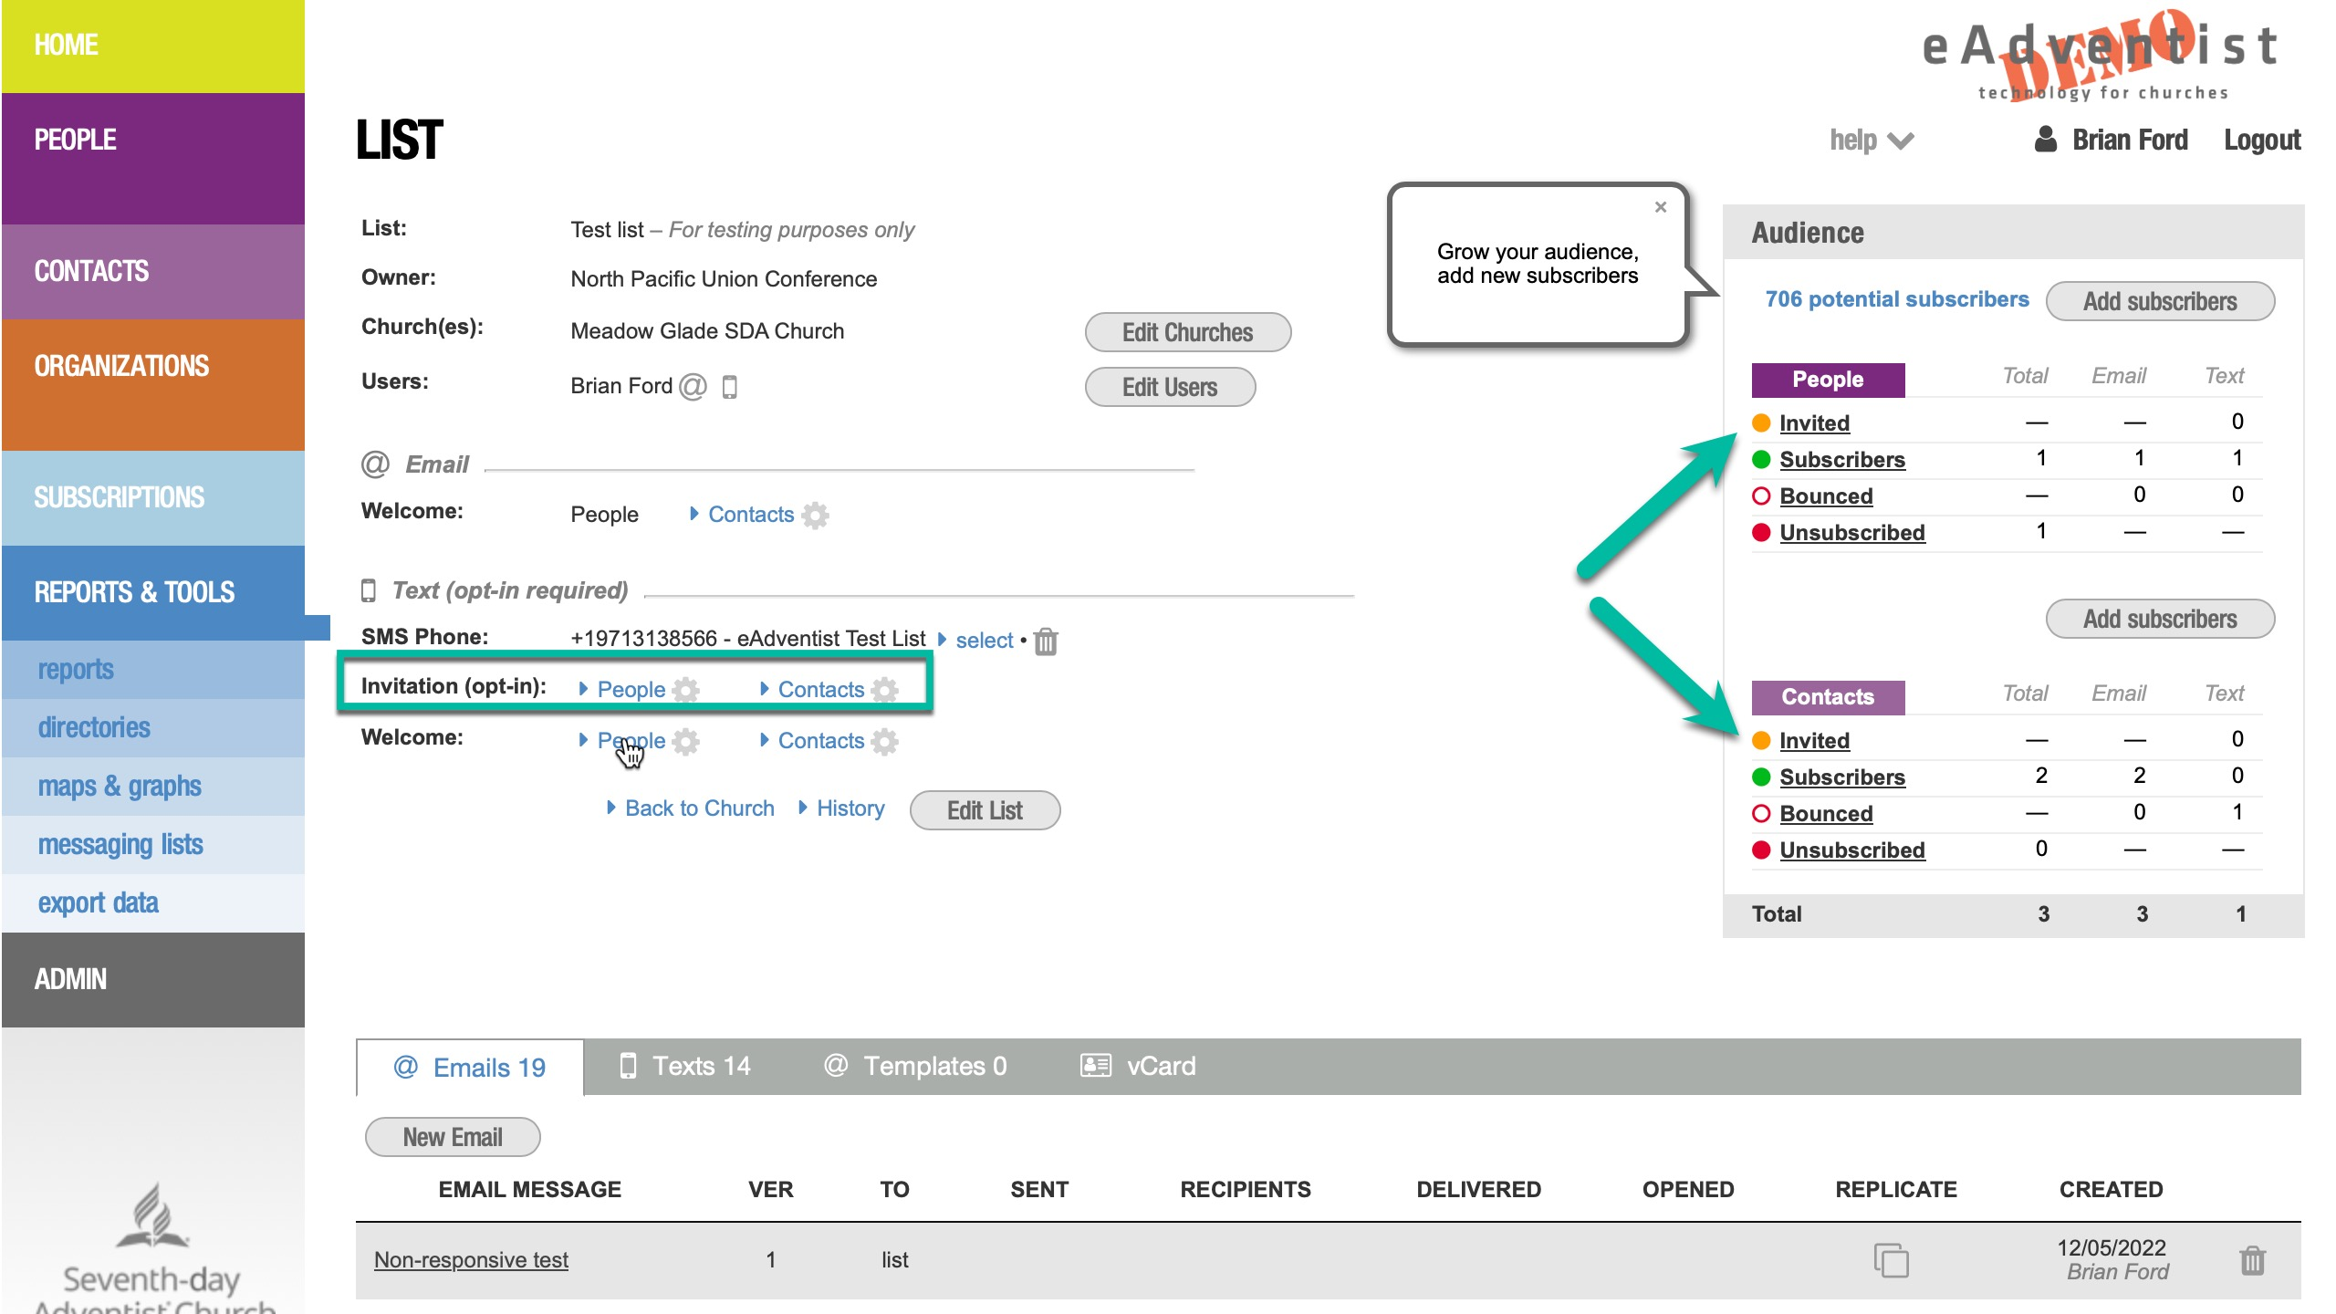Delete Non-responsive test email via trash icon
This screenshot has height=1314, width=2336.
(x=2252, y=1260)
